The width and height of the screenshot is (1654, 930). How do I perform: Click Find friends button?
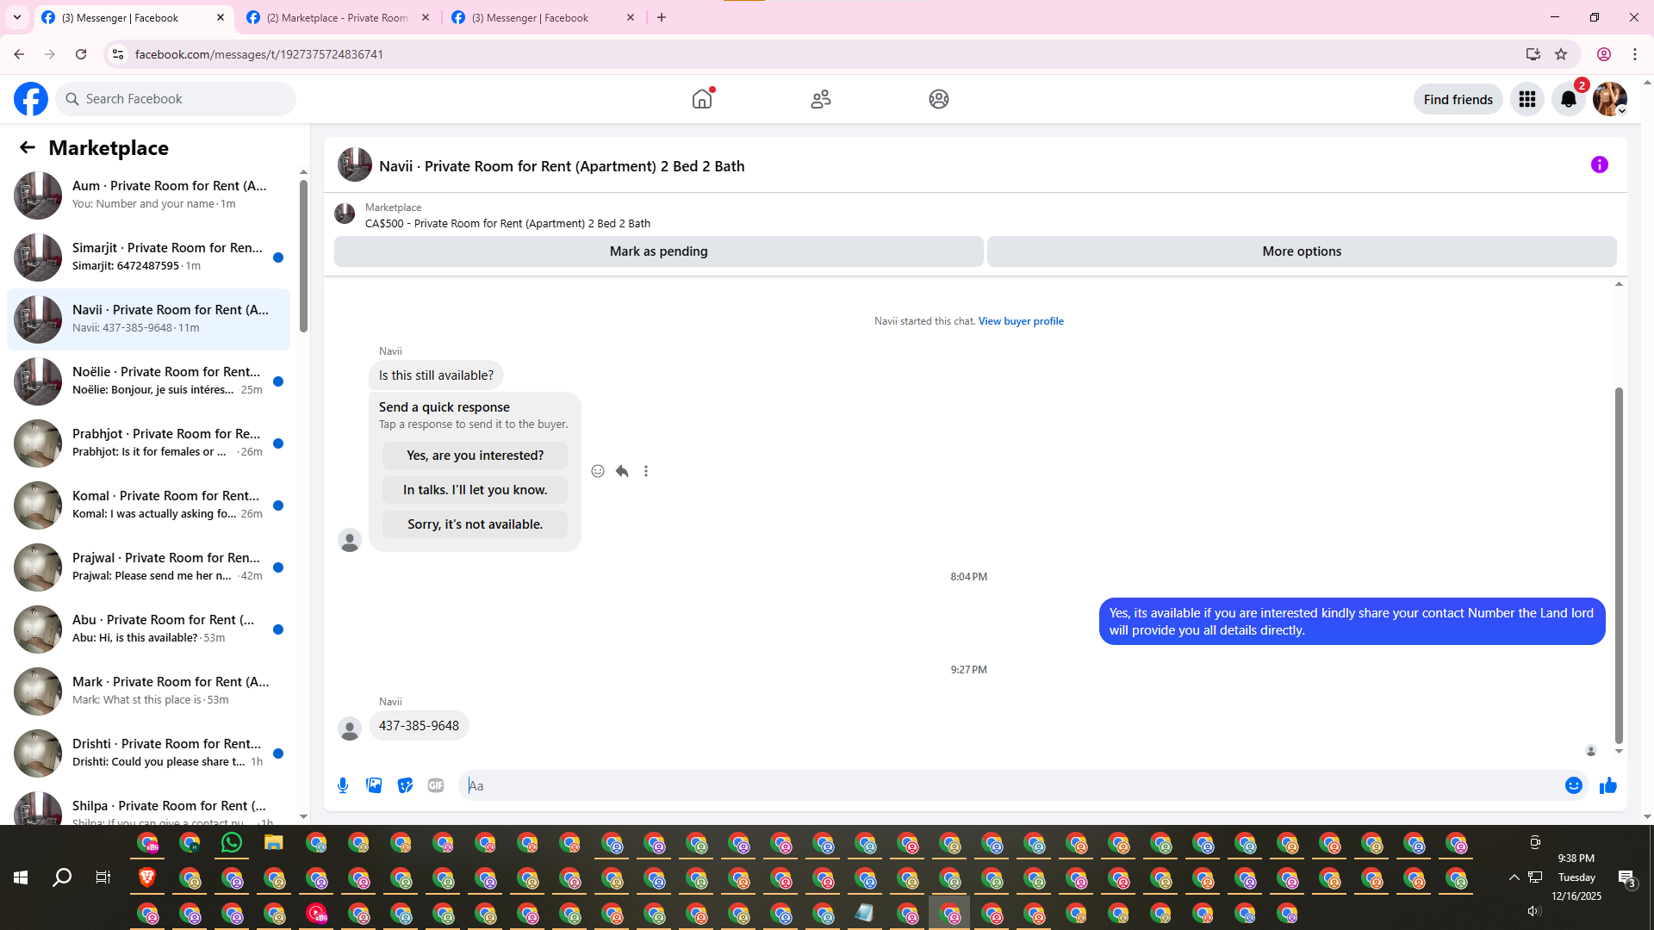coord(1458,99)
